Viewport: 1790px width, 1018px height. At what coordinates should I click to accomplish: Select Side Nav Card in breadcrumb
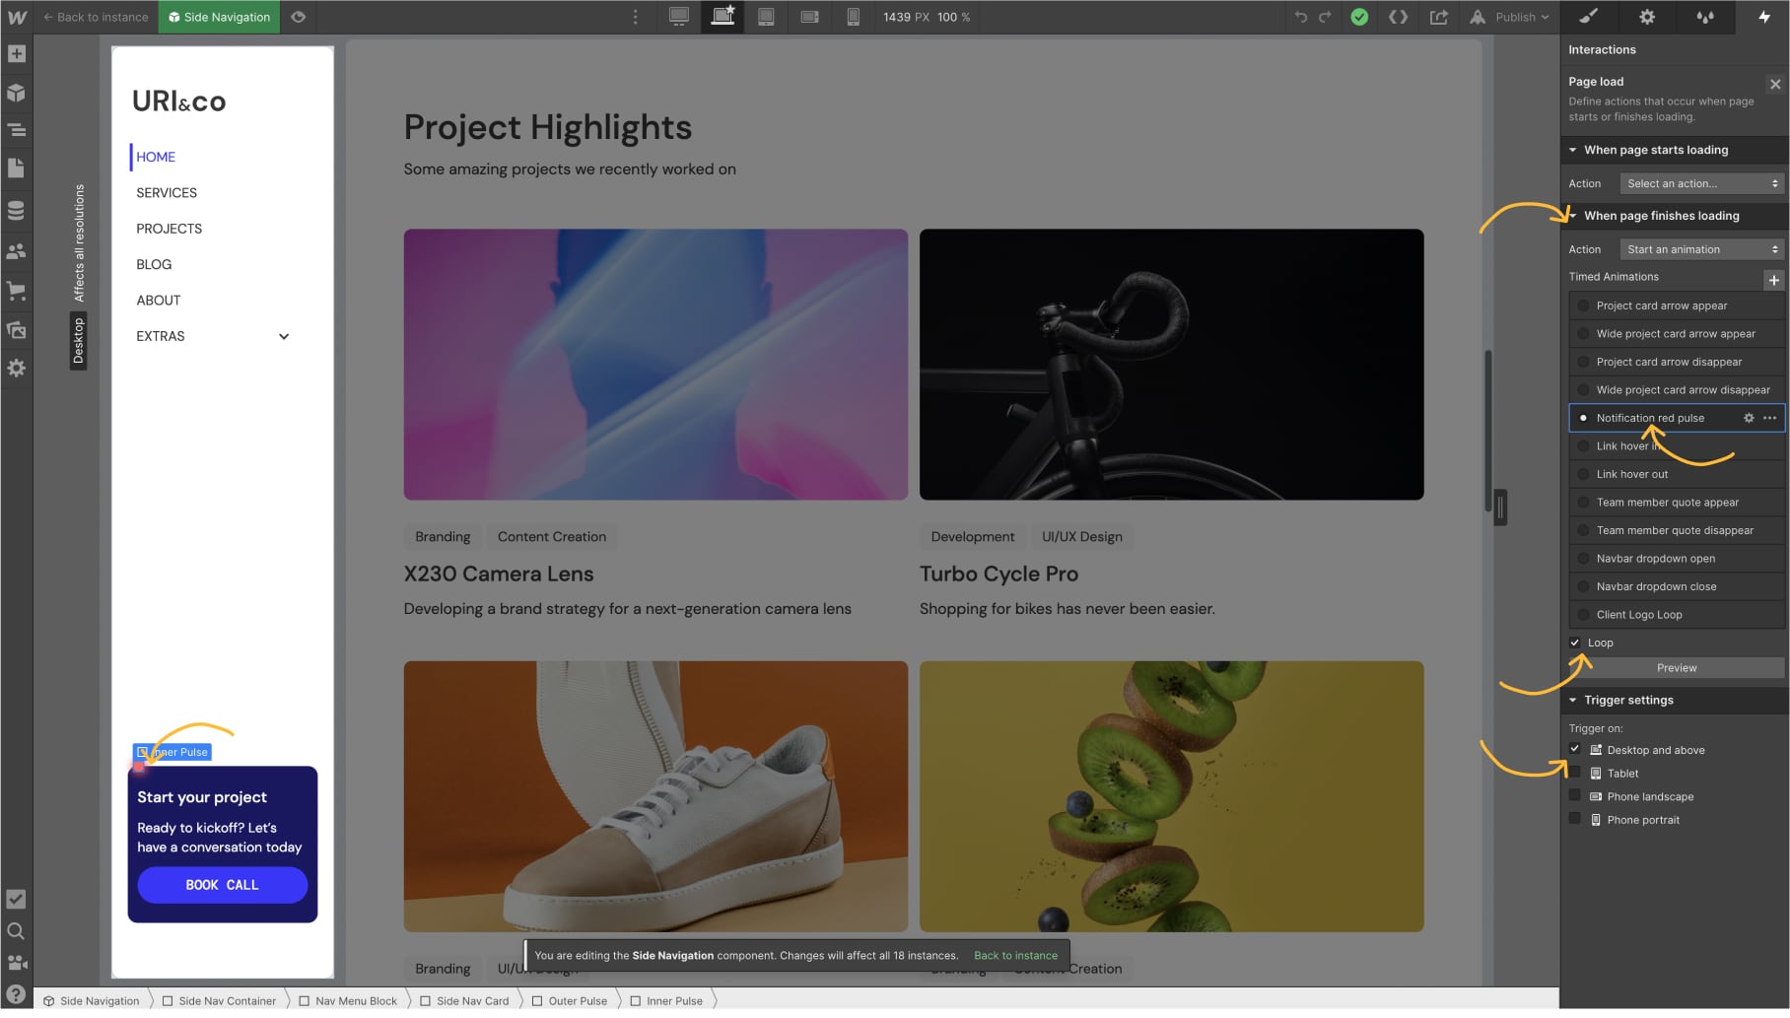click(x=465, y=1001)
